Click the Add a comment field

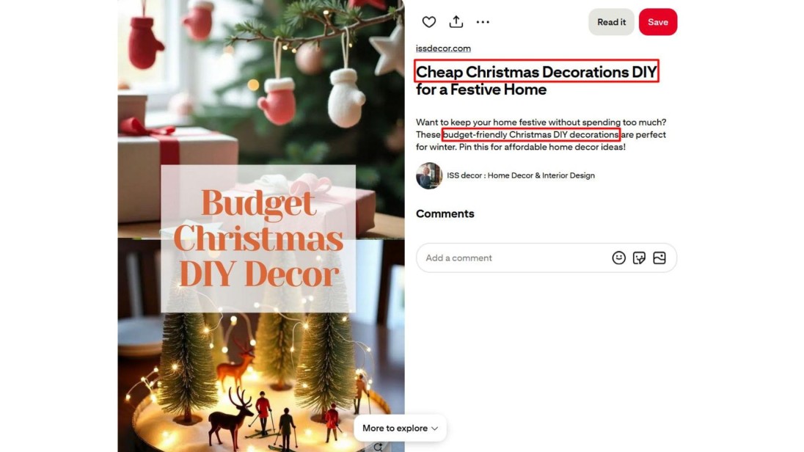[546, 258]
